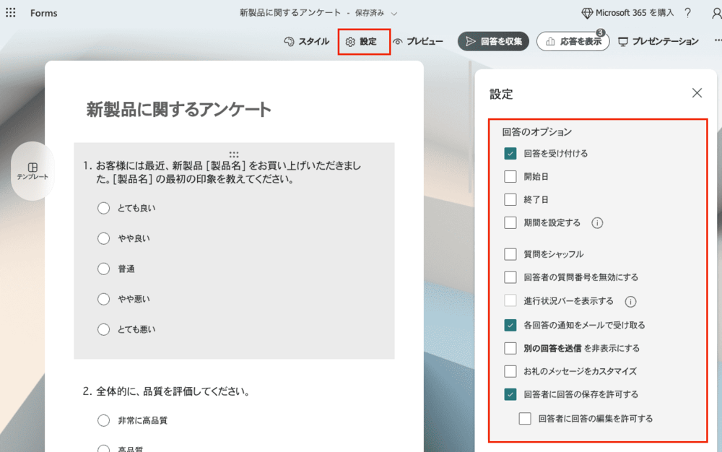Screen dimensions: 722x452
Task: Open the more options ellipsis menu
Action: 717,41
